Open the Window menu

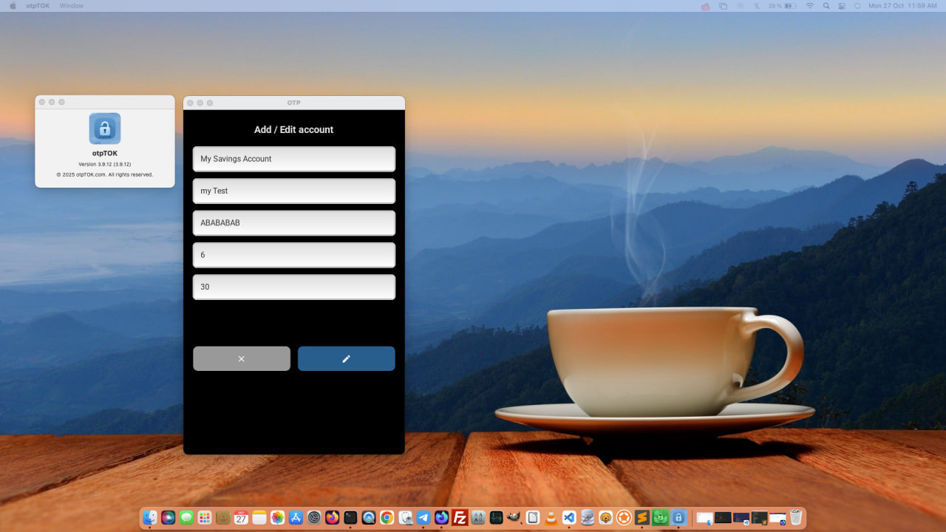pos(71,5)
